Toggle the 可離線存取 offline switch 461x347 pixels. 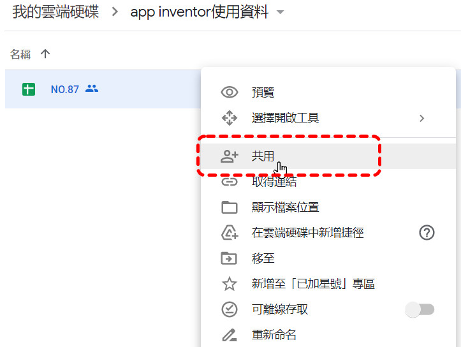click(420, 309)
